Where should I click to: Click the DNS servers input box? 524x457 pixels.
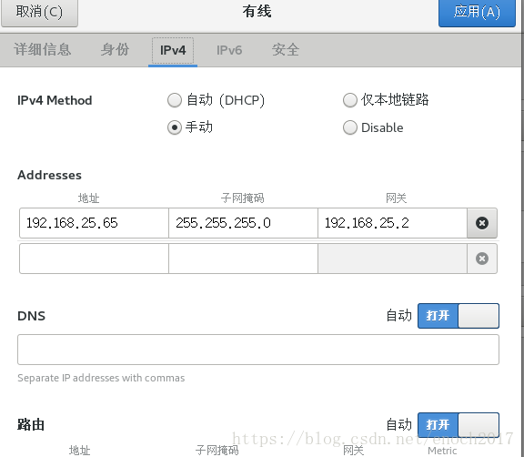(258, 350)
